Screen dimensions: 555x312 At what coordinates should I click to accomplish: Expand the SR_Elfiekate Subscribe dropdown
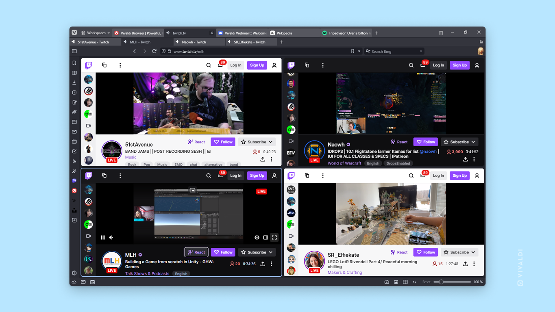459,252
